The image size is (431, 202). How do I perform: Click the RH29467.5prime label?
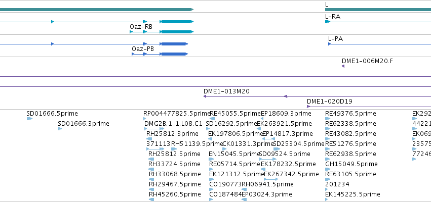(175, 184)
